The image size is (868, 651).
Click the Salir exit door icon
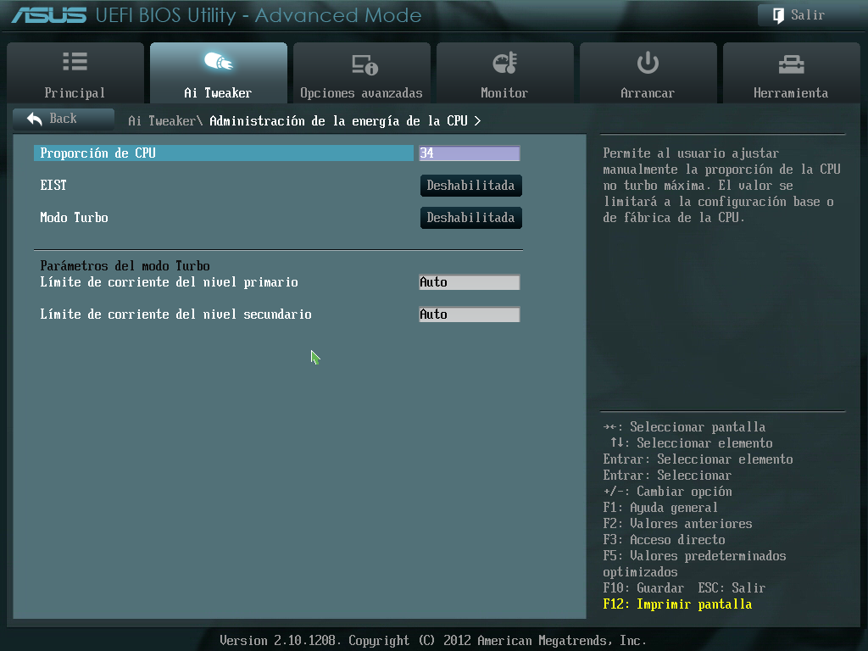[778, 15]
